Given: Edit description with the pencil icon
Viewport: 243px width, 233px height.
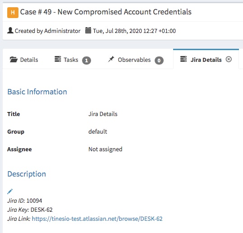Looking at the screenshot, I should (x=10, y=191).
